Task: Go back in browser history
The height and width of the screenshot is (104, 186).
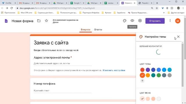Action: click(2, 8)
